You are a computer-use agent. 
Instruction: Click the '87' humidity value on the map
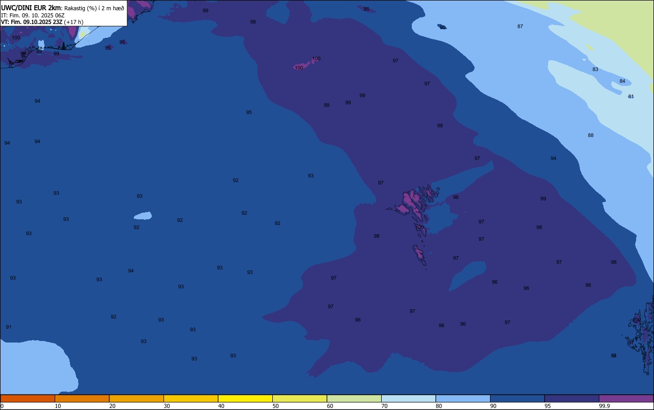520,26
